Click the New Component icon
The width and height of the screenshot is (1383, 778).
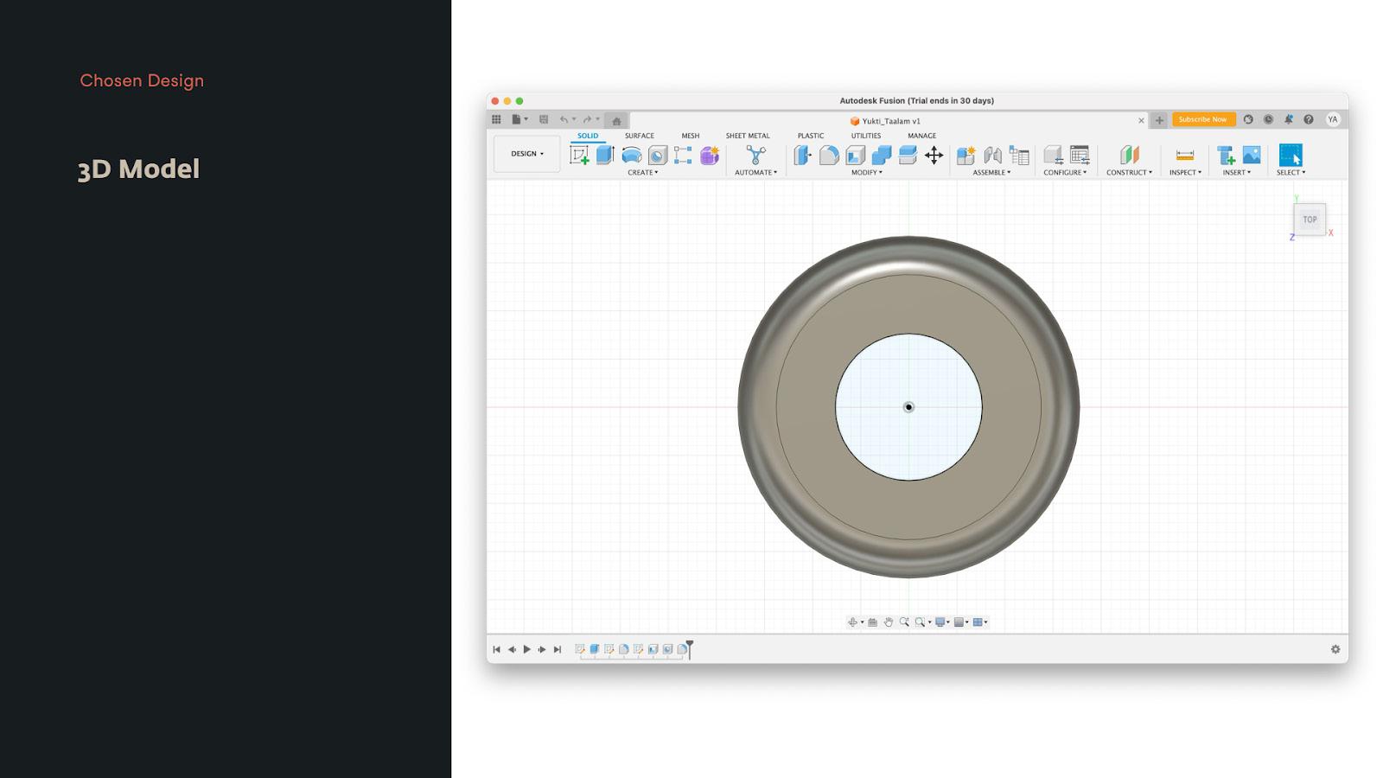pos(966,155)
